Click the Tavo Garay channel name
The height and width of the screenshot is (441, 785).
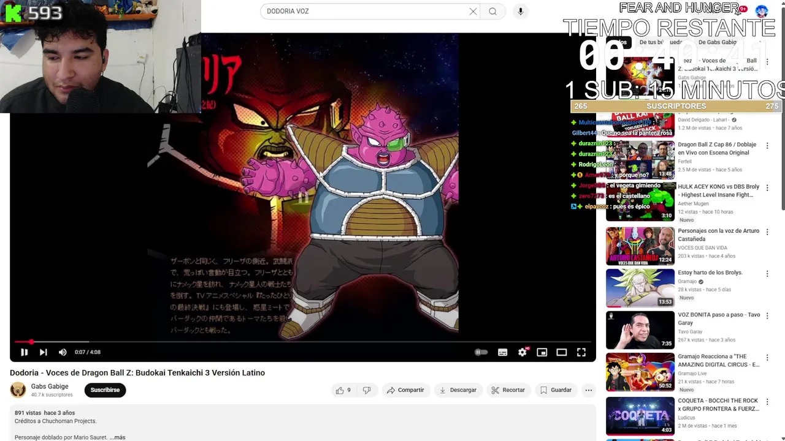point(690,332)
